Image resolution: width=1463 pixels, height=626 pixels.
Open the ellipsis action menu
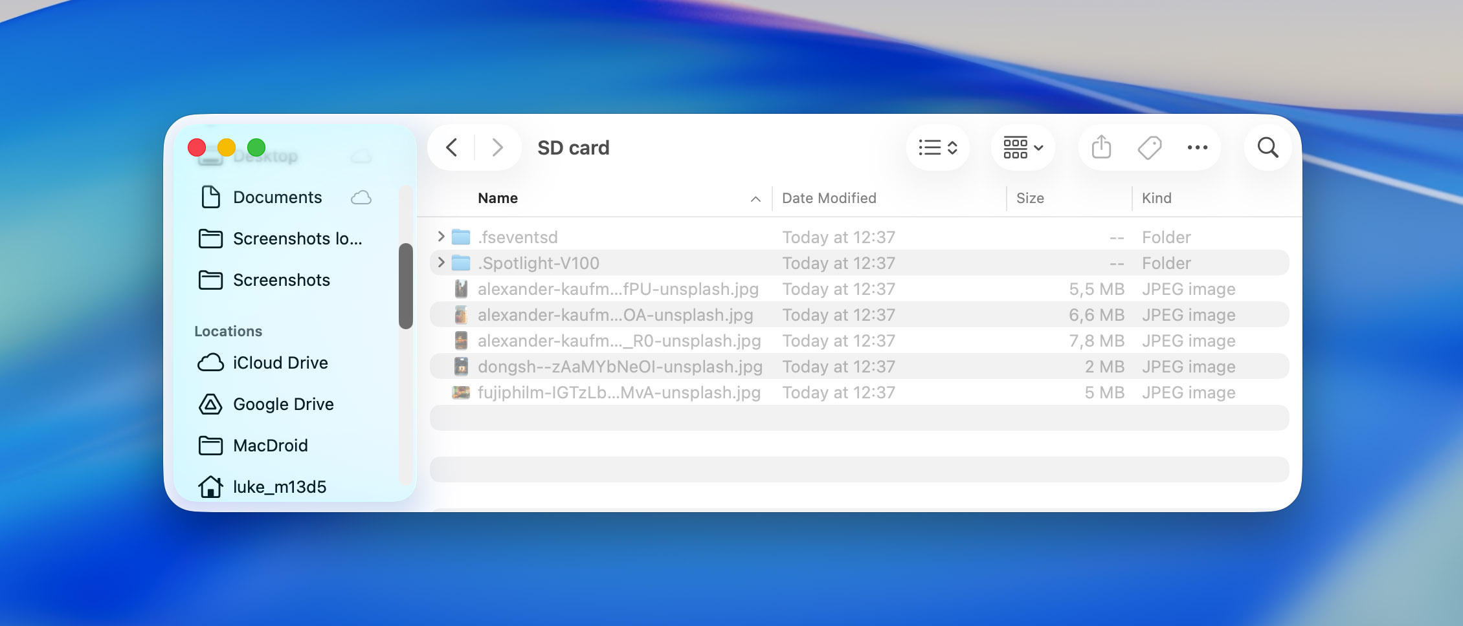pyautogui.click(x=1198, y=147)
